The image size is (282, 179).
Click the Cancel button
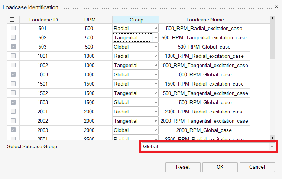(x=257, y=167)
